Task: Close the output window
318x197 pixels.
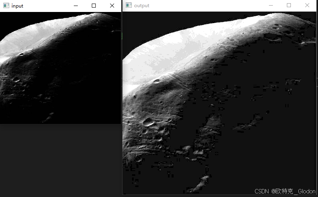Action: tap(307, 5)
